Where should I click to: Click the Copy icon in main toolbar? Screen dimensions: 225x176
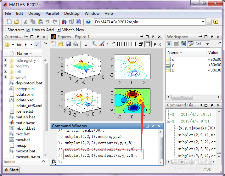tap(33, 22)
